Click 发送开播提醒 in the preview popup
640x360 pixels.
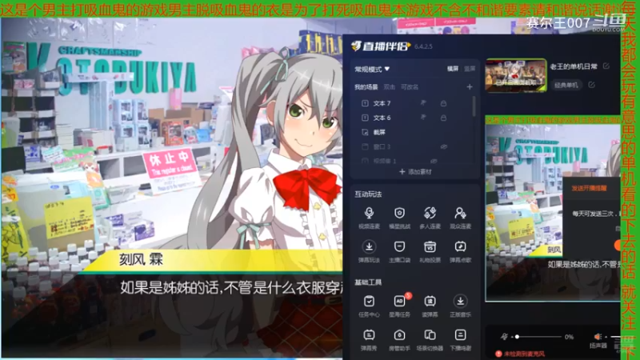click(x=589, y=188)
